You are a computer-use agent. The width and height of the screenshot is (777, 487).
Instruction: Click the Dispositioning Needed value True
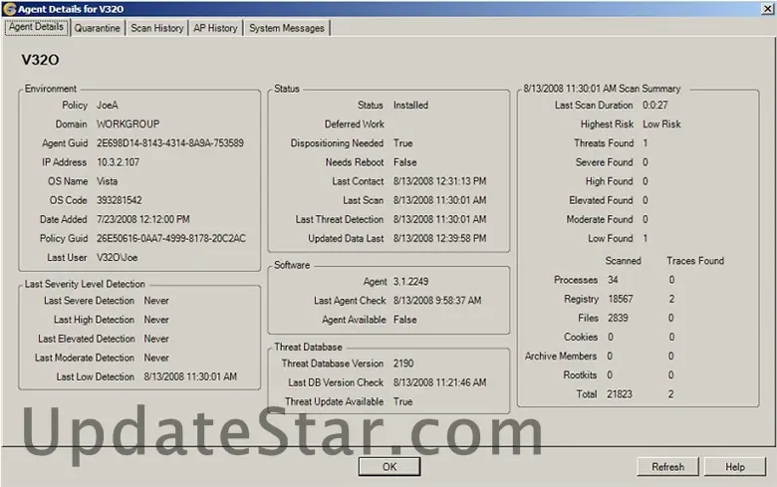402,143
